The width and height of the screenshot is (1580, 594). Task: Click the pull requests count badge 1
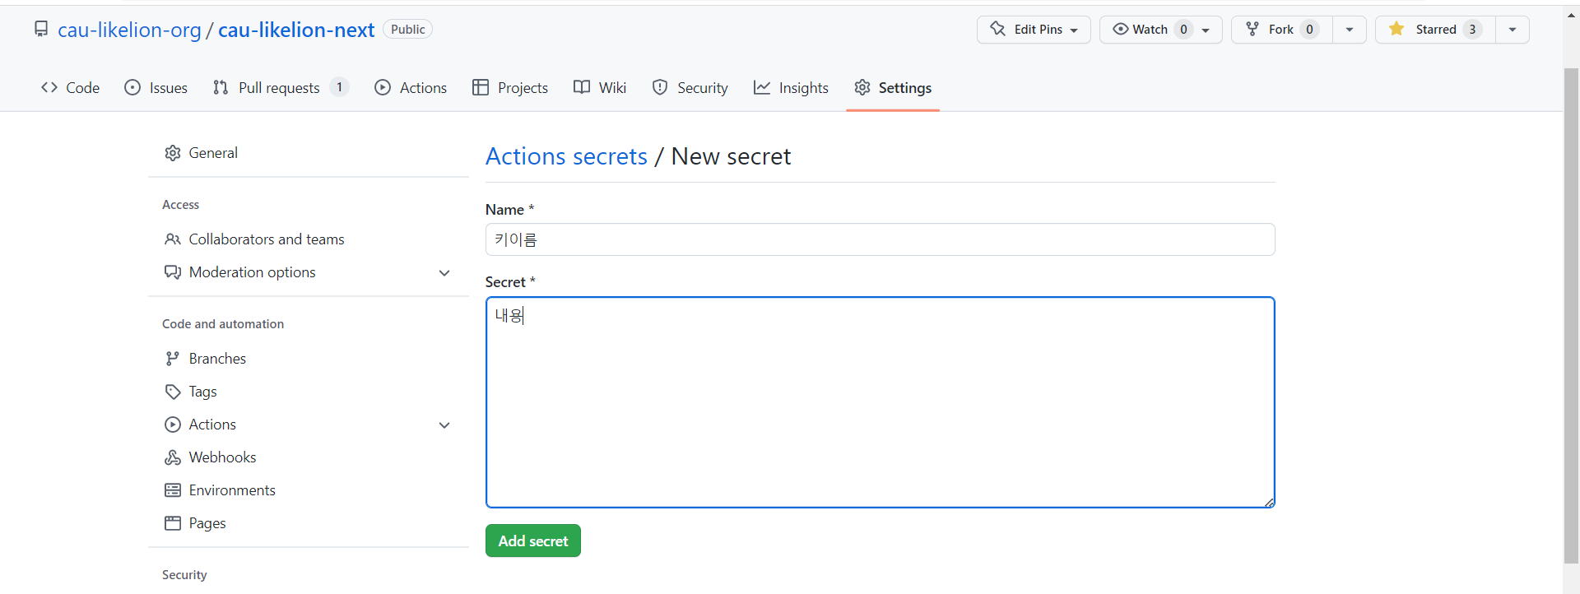339,87
